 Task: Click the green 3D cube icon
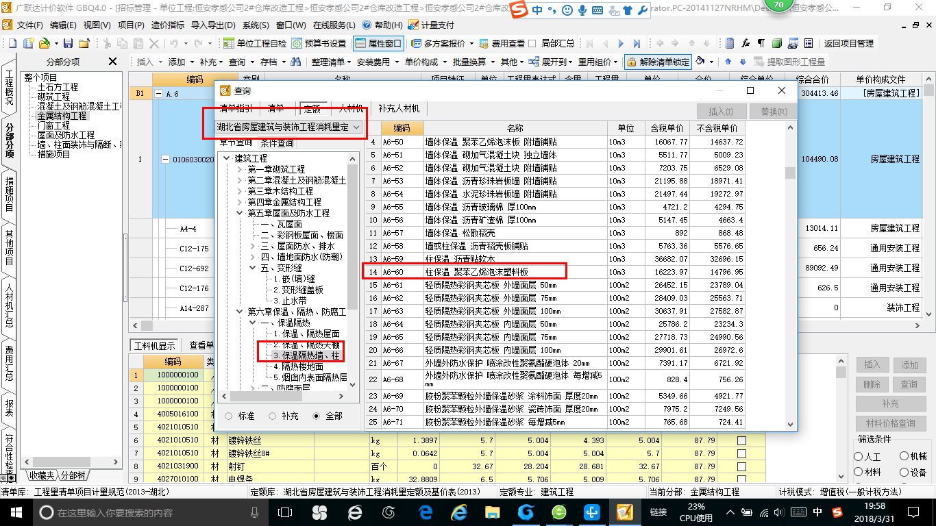click(x=776, y=43)
